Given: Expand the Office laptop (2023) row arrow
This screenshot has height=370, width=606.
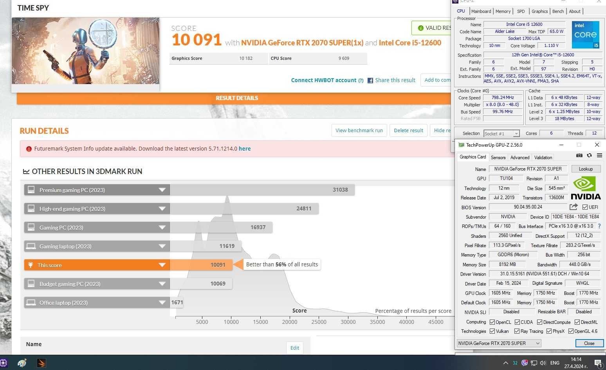Looking at the screenshot, I should point(162,303).
